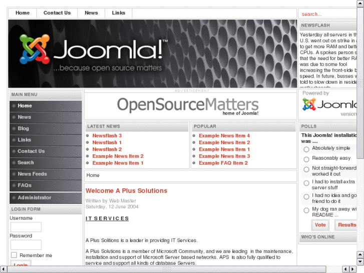Select 'My dog ran away' poll option
This screenshot has height=273, width=364.
(x=306, y=210)
